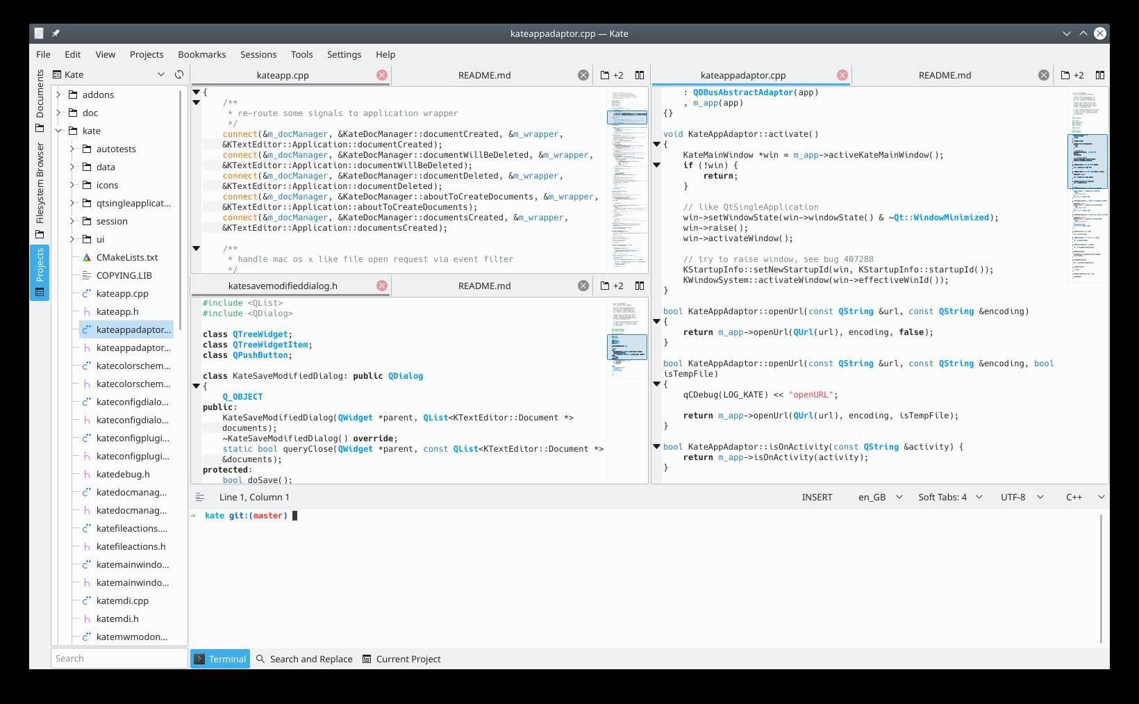Expand the addons folder
This screenshot has width=1139, height=704.
click(x=59, y=95)
